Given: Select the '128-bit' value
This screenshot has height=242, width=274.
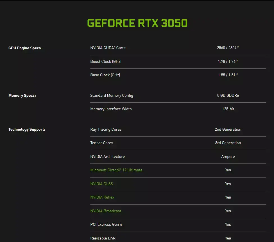Looking at the screenshot, I should 228,109.
